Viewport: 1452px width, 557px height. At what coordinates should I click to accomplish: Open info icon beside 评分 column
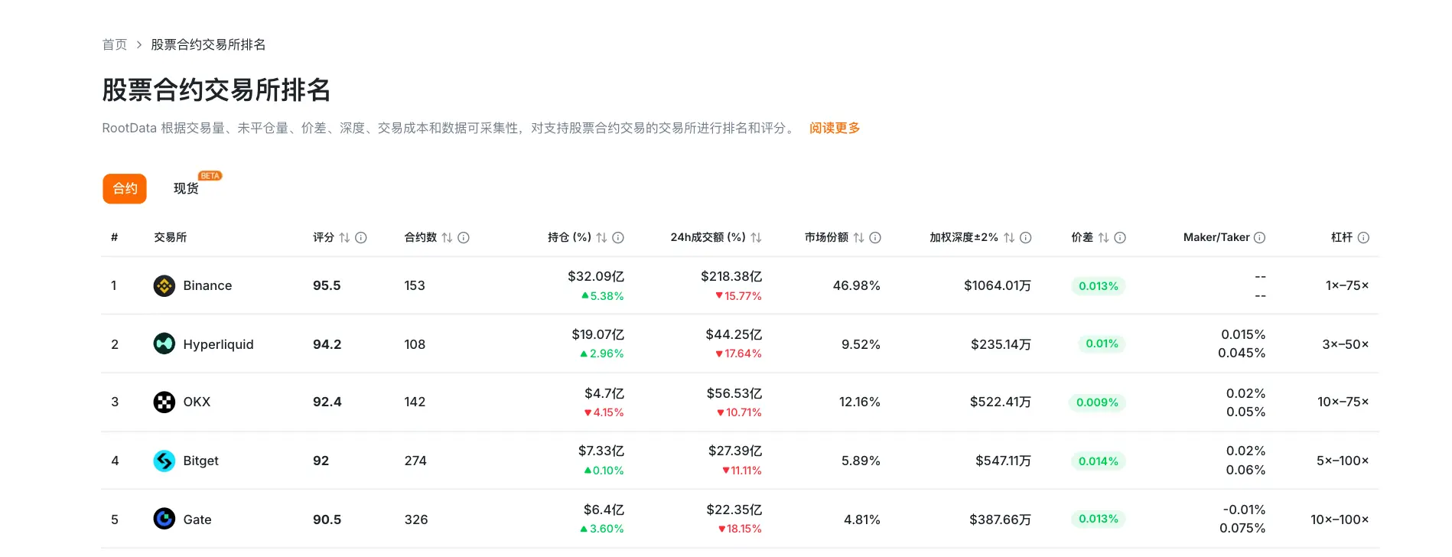tap(361, 238)
